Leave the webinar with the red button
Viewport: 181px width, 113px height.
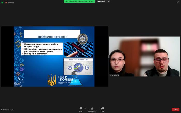click(175, 110)
